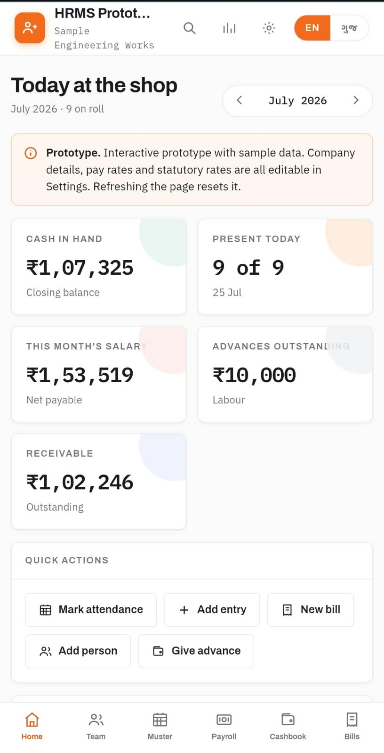Screen dimensions: 384x753
Task: Go to Home via house icon
Action: (x=32, y=720)
